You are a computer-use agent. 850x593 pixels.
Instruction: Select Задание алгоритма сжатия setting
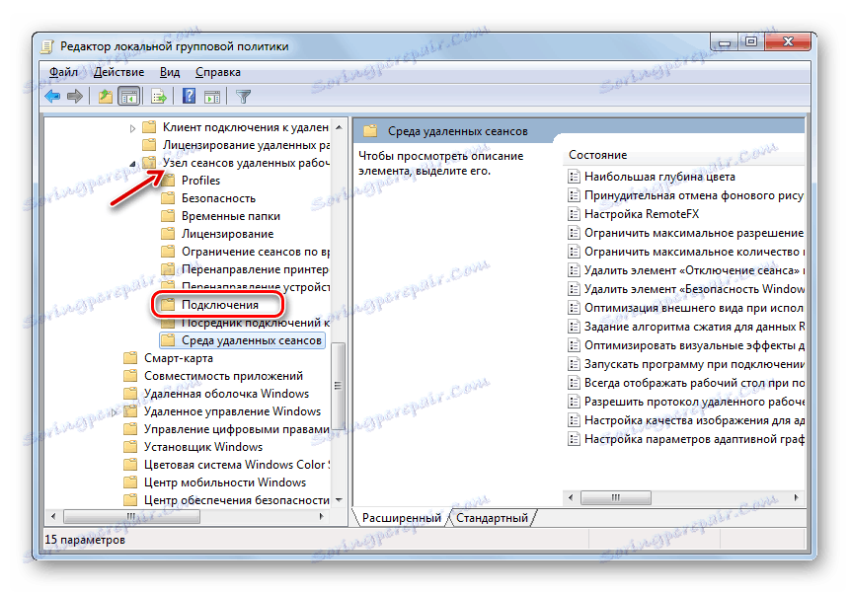694,327
